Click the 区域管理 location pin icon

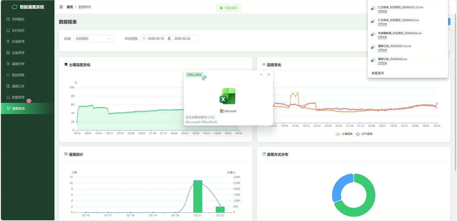[x=8, y=42]
